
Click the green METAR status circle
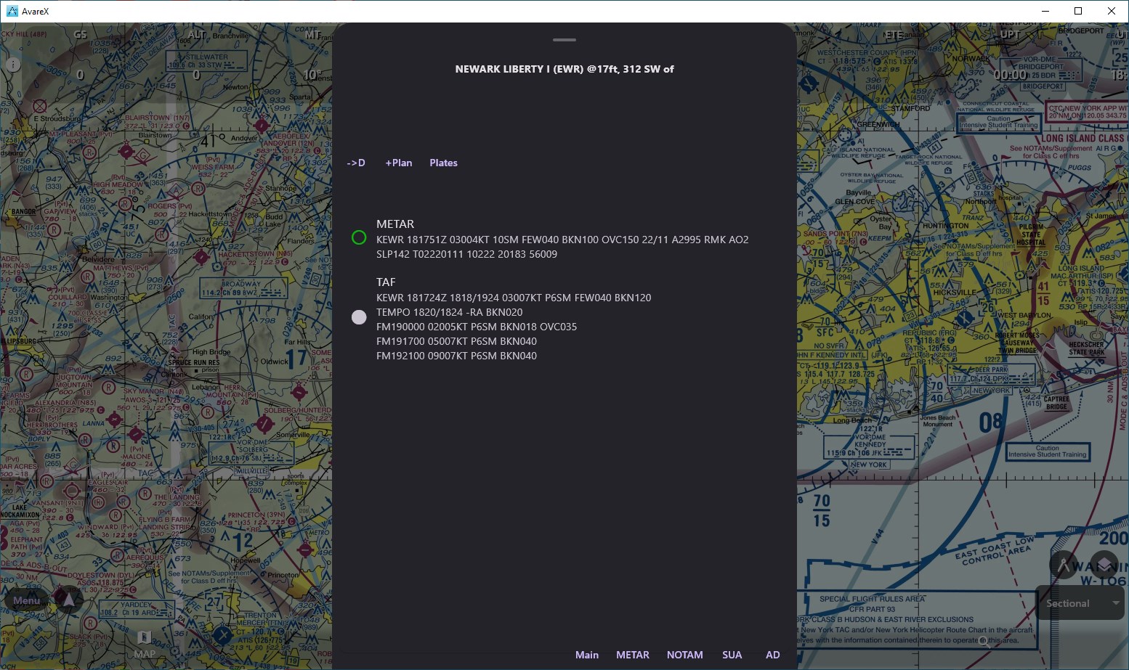pyautogui.click(x=359, y=237)
